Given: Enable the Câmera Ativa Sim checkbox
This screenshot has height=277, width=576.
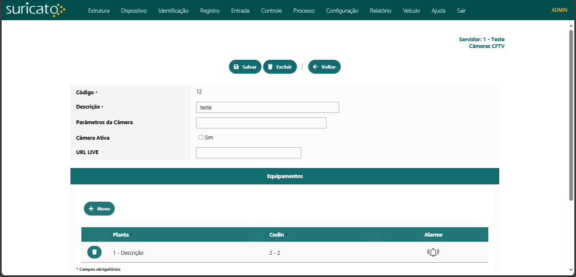Looking at the screenshot, I should coord(201,137).
